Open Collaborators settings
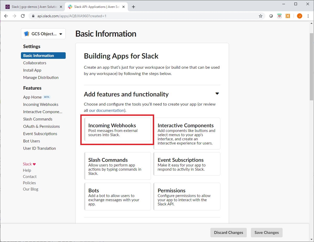 coord(35,63)
